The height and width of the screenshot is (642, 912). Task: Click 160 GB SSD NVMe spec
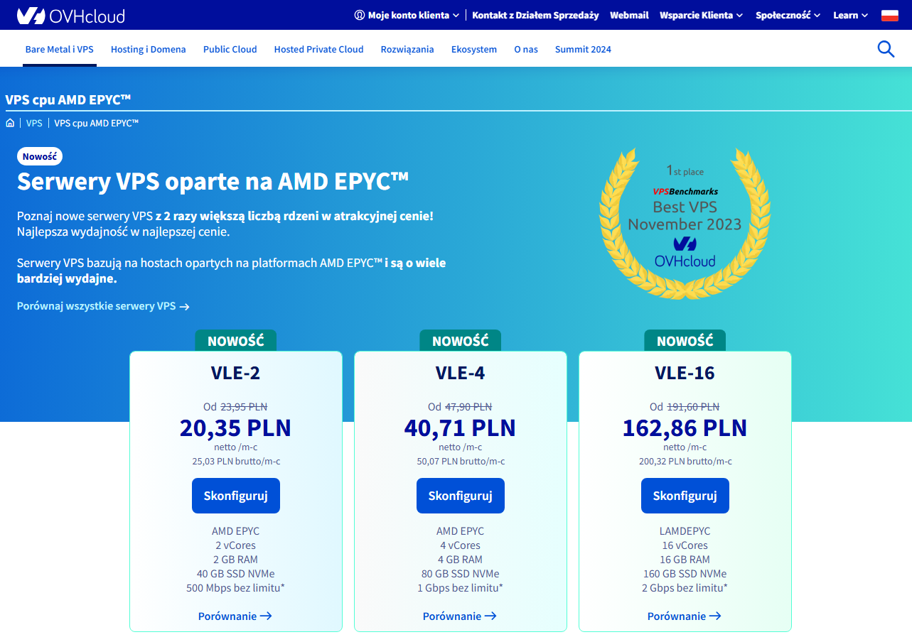685,574
